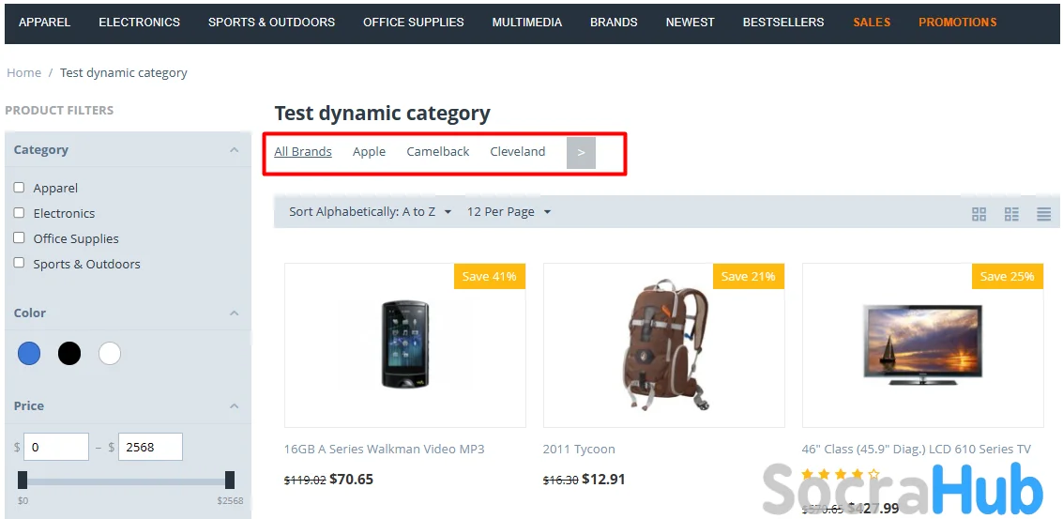Viewport: 1063px width, 519px height.
Task: Switch to grid-list view icon
Action: 1011,215
